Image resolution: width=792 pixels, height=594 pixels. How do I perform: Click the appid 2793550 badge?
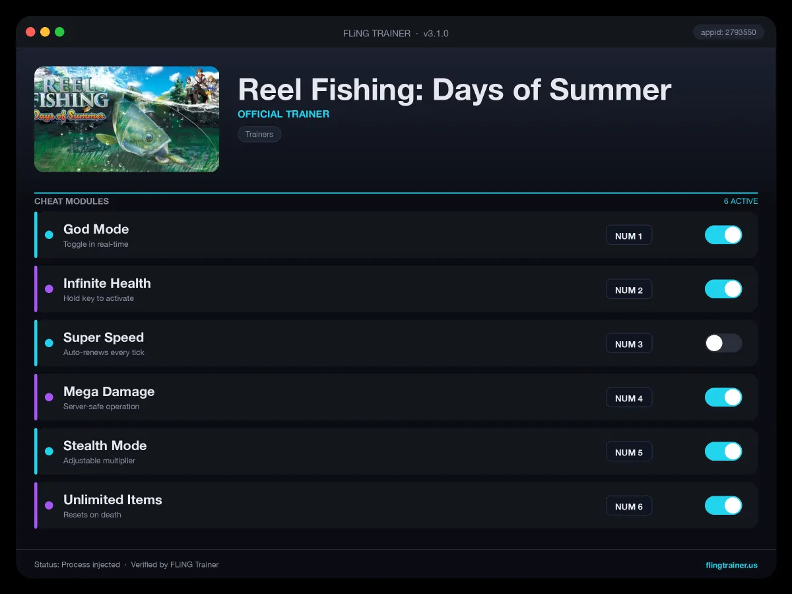729,32
